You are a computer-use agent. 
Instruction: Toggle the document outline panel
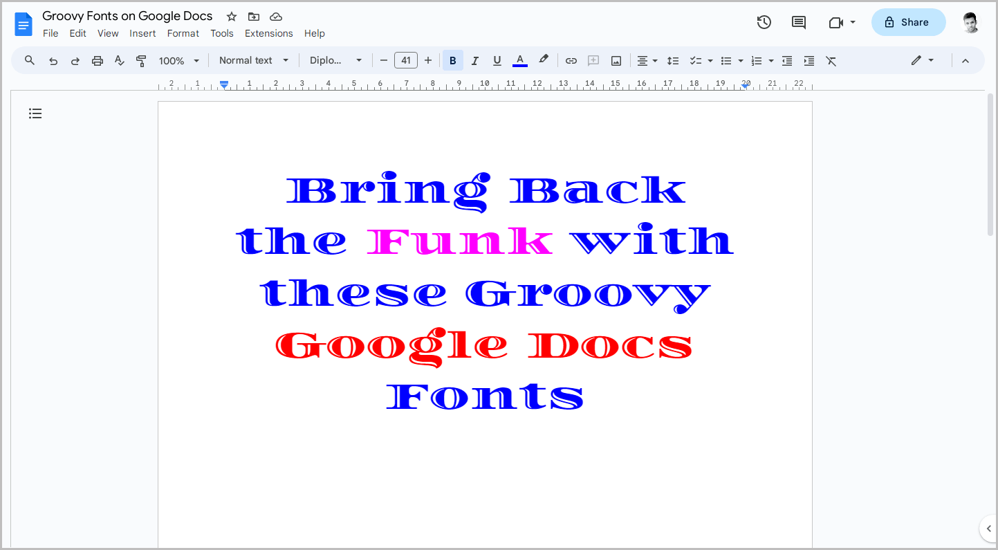point(35,113)
